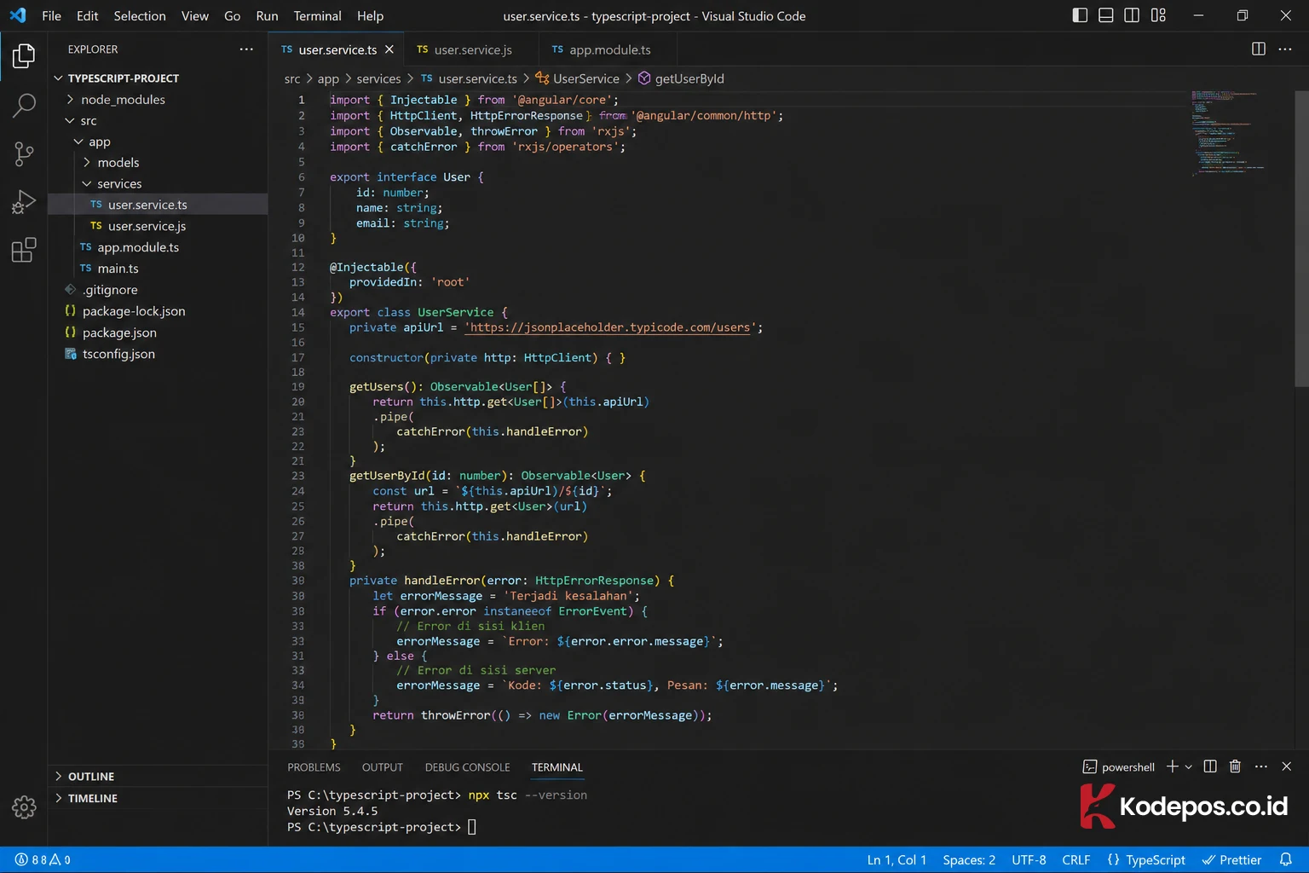The image size is (1309, 873).
Task: Toggle Panel layout icon in title bar
Action: pos(1106,15)
